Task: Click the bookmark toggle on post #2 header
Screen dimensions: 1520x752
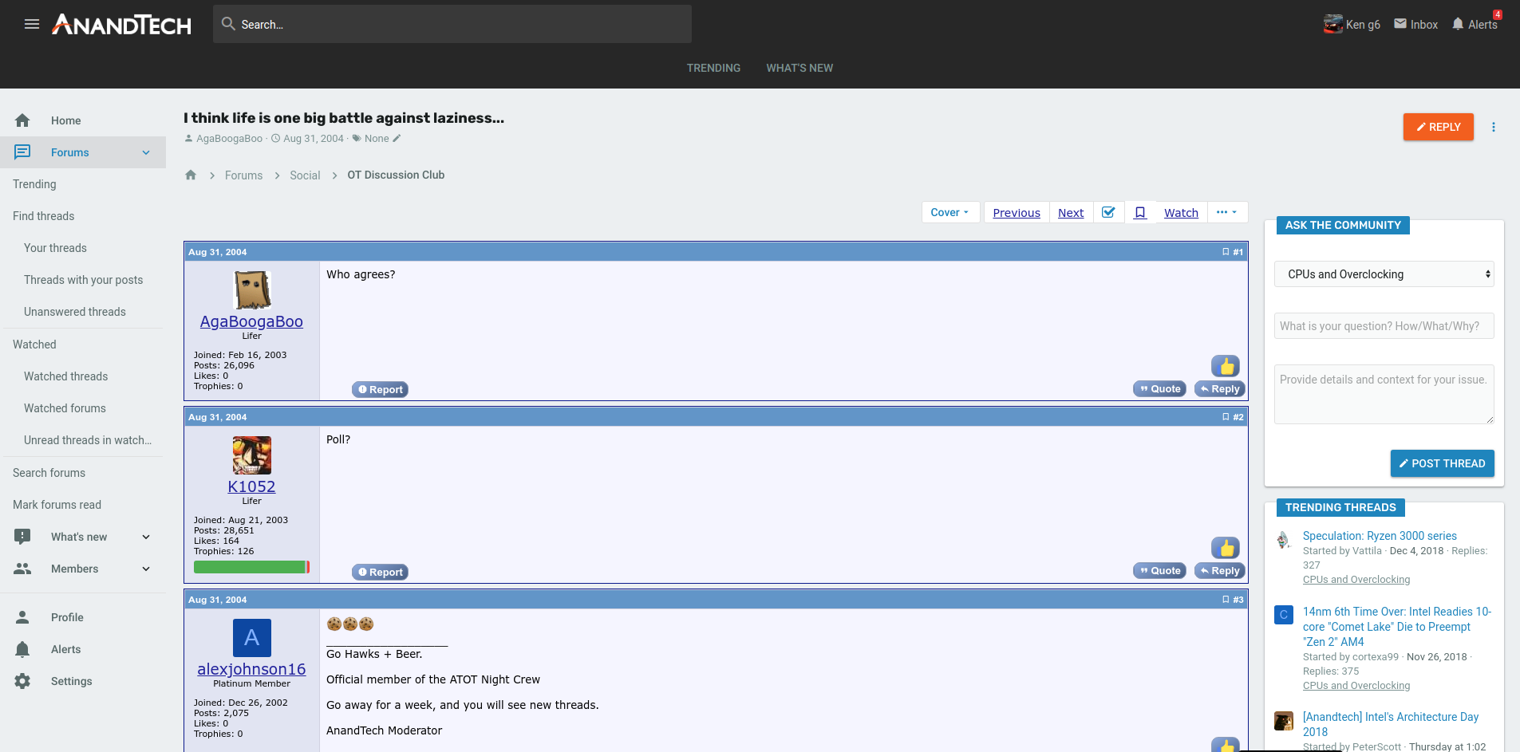Action: point(1226,416)
